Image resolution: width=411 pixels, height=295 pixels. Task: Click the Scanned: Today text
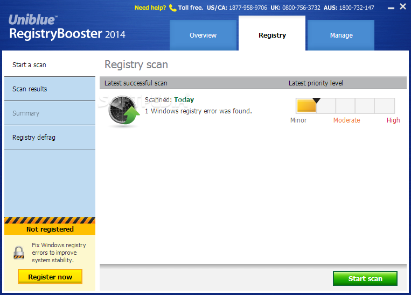point(169,99)
